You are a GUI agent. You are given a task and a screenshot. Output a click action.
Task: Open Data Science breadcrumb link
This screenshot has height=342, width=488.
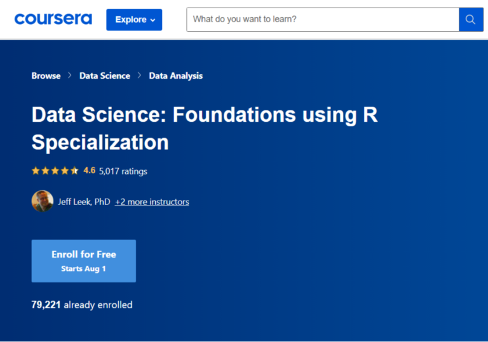[x=105, y=76]
